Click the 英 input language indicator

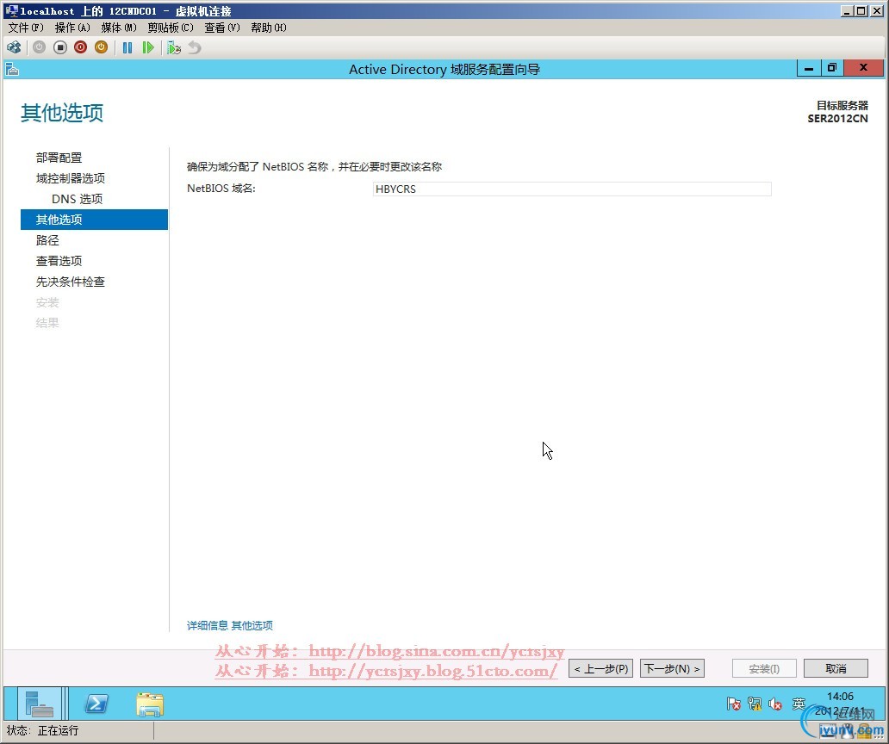[x=799, y=704]
